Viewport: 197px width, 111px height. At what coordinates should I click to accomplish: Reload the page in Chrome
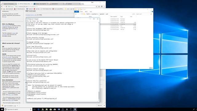pos(6,6)
